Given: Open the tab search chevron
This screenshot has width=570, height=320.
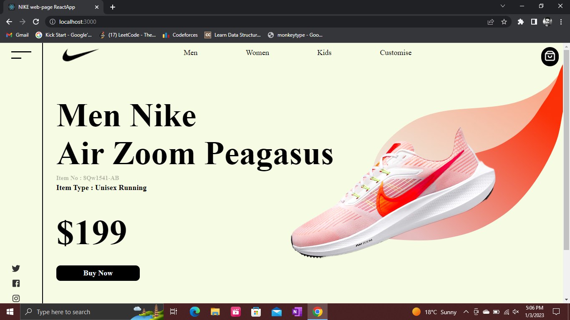Looking at the screenshot, I should 502,6.
